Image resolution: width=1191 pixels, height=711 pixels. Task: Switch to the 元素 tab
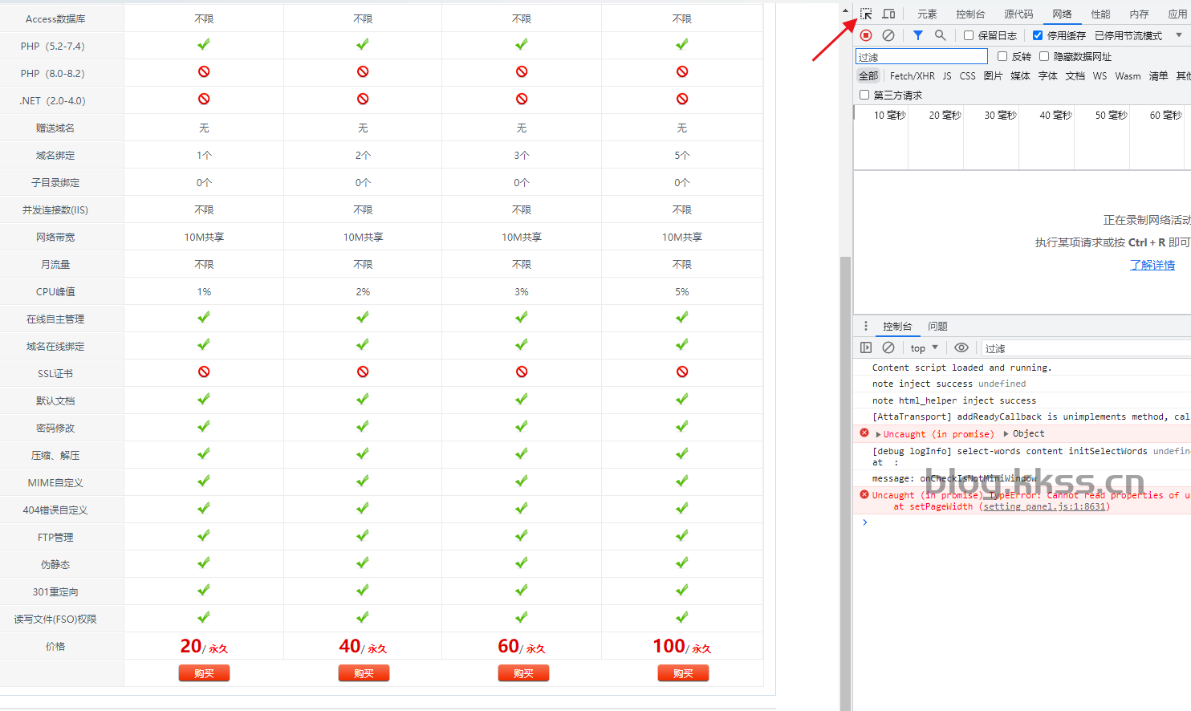[927, 14]
